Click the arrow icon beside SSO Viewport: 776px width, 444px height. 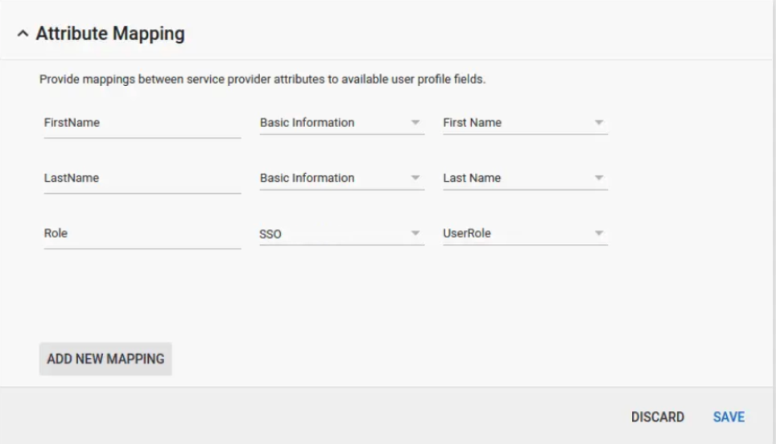click(x=415, y=234)
